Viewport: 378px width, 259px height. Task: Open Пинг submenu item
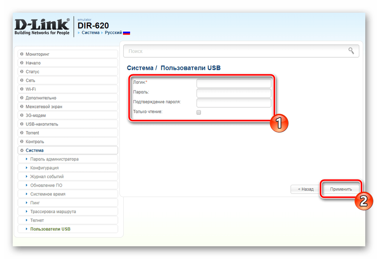68,203
